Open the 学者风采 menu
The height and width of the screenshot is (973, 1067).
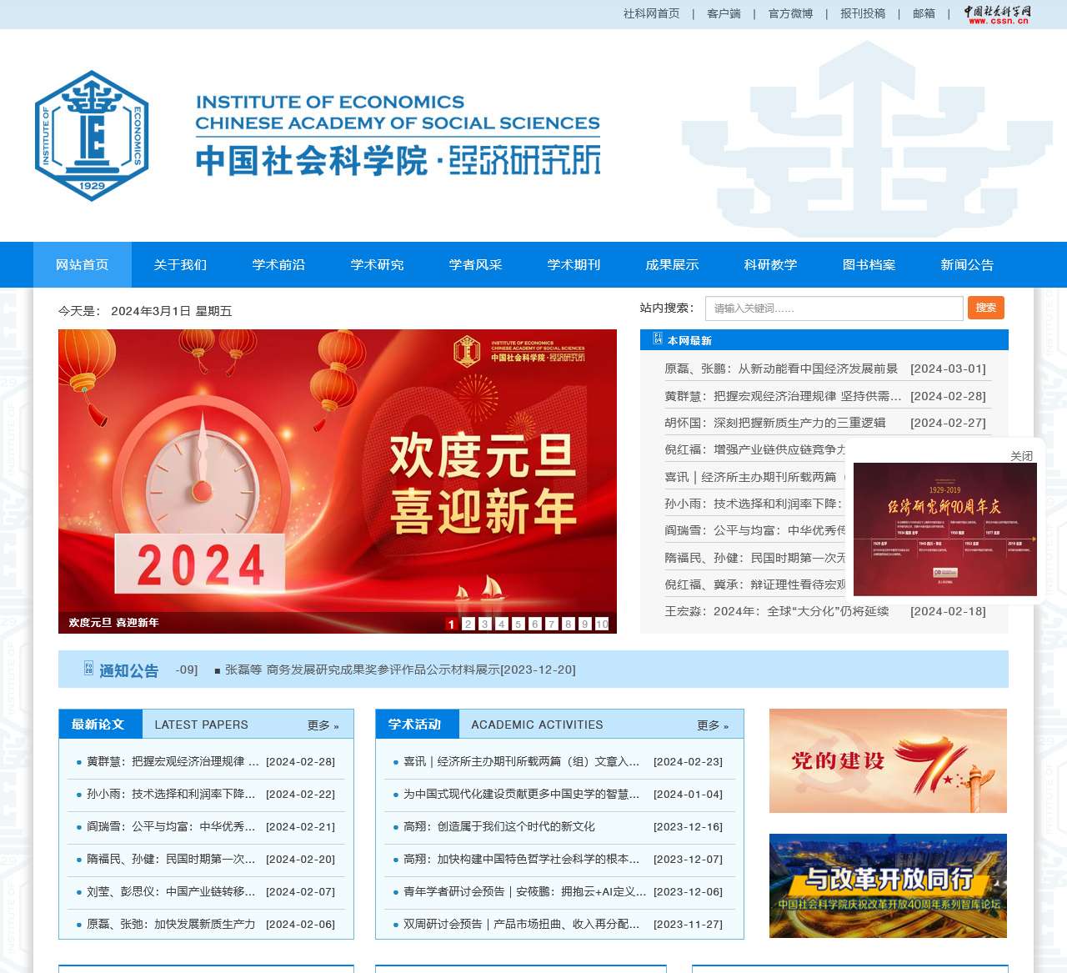pyautogui.click(x=476, y=265)
